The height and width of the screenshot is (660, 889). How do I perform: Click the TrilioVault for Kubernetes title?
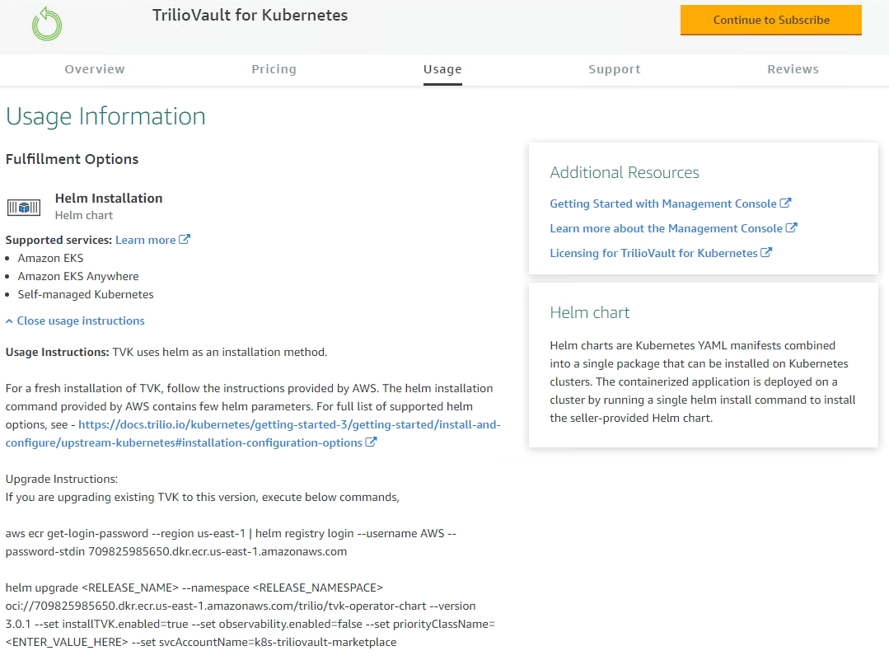click(x=250, y=16)
